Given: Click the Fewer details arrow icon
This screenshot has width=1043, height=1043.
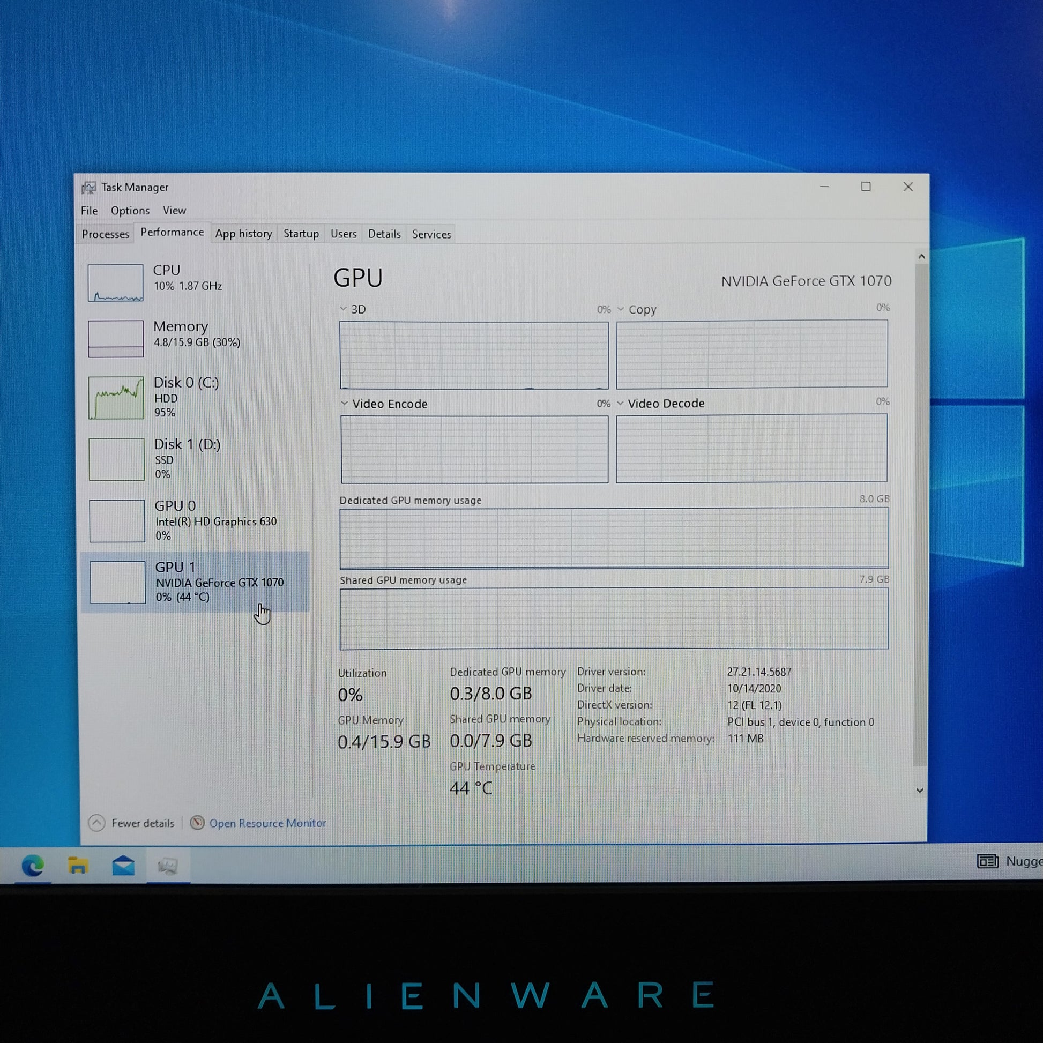Looking at the screenshot, I should coord(96,823).
